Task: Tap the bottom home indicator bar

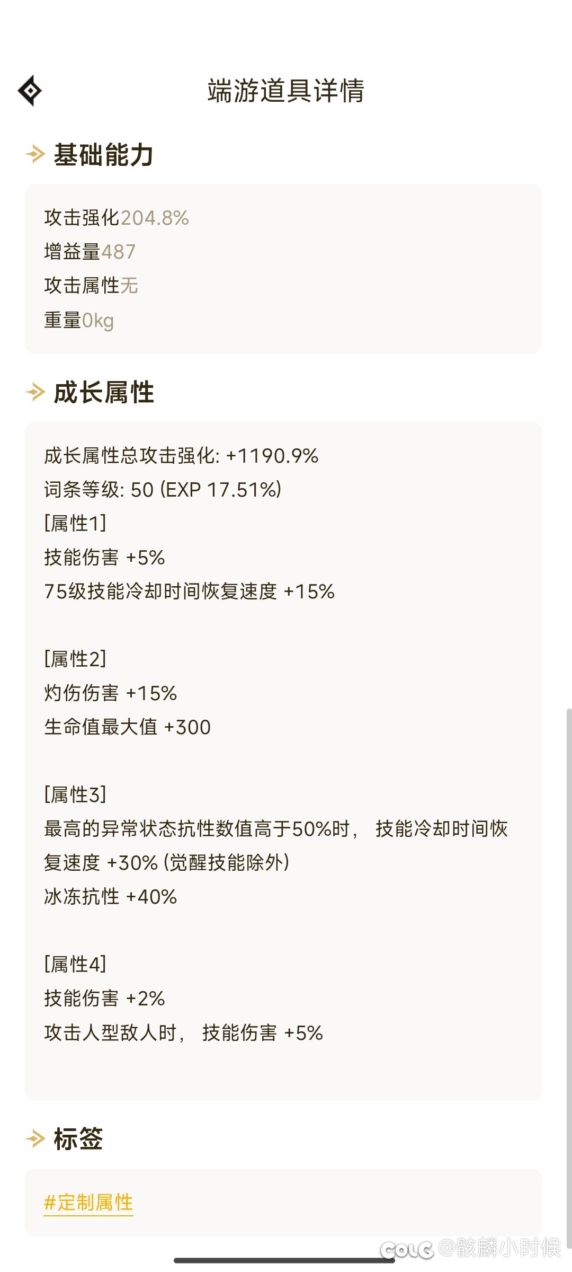Action: click(x=284, y=1260)
